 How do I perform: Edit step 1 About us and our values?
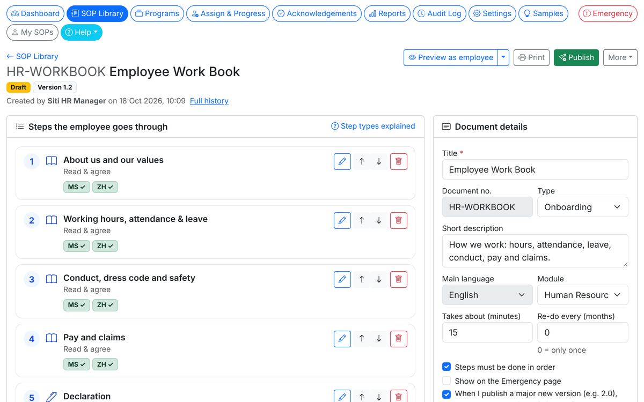[x=342, y=161]
